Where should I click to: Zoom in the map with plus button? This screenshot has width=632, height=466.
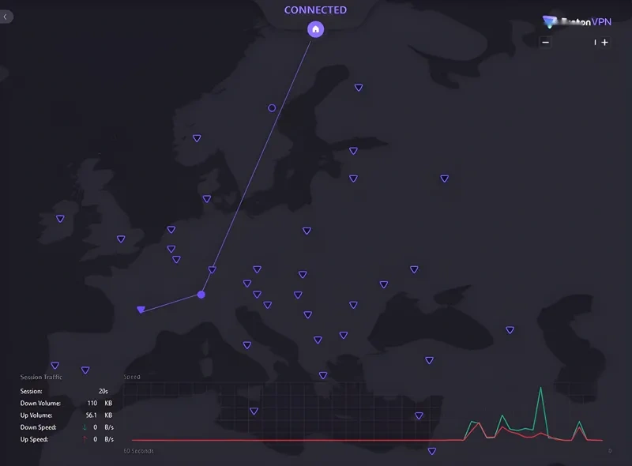pyautogui.click(x=605, y=43)
